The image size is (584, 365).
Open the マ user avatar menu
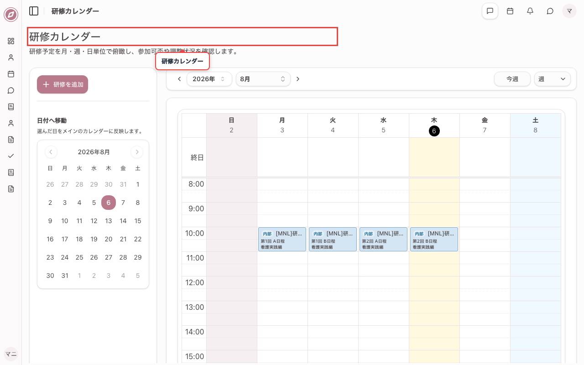569,11
